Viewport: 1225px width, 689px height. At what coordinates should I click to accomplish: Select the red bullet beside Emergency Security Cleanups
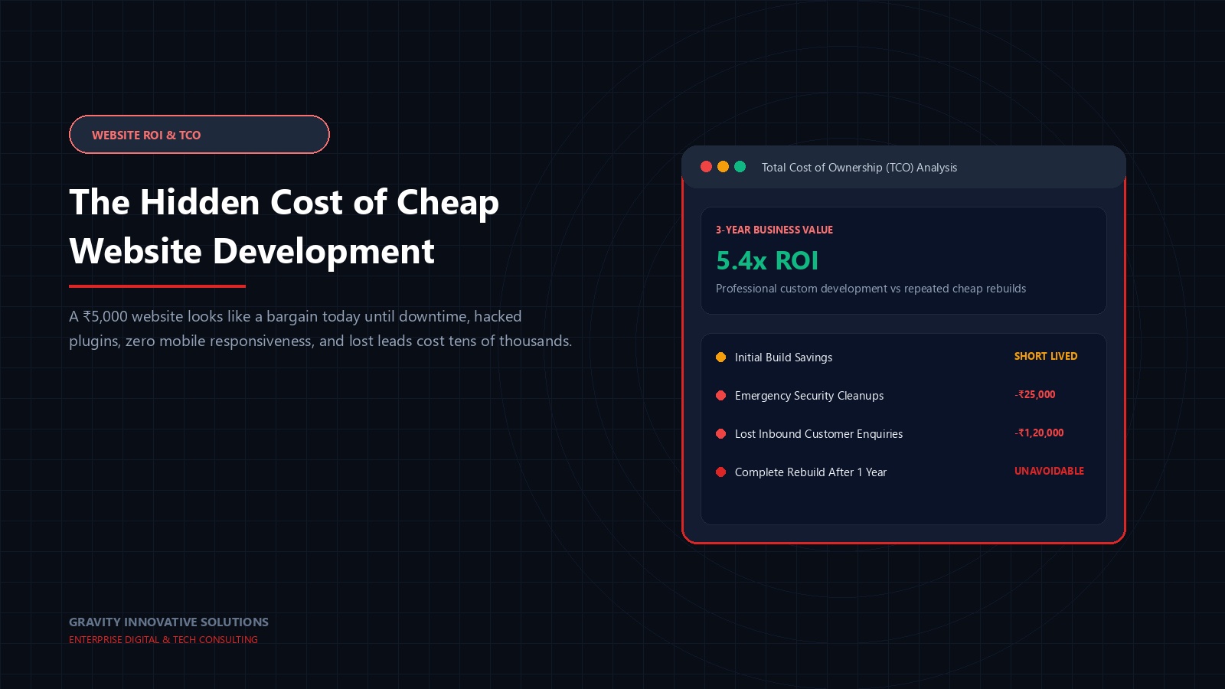(720, 395)
